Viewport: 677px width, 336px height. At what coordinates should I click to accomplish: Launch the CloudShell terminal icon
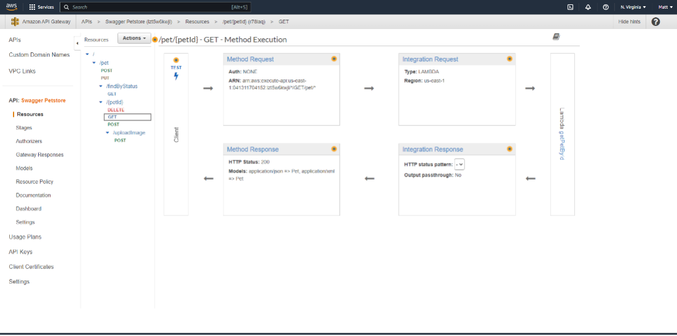(x=571, y=7)
